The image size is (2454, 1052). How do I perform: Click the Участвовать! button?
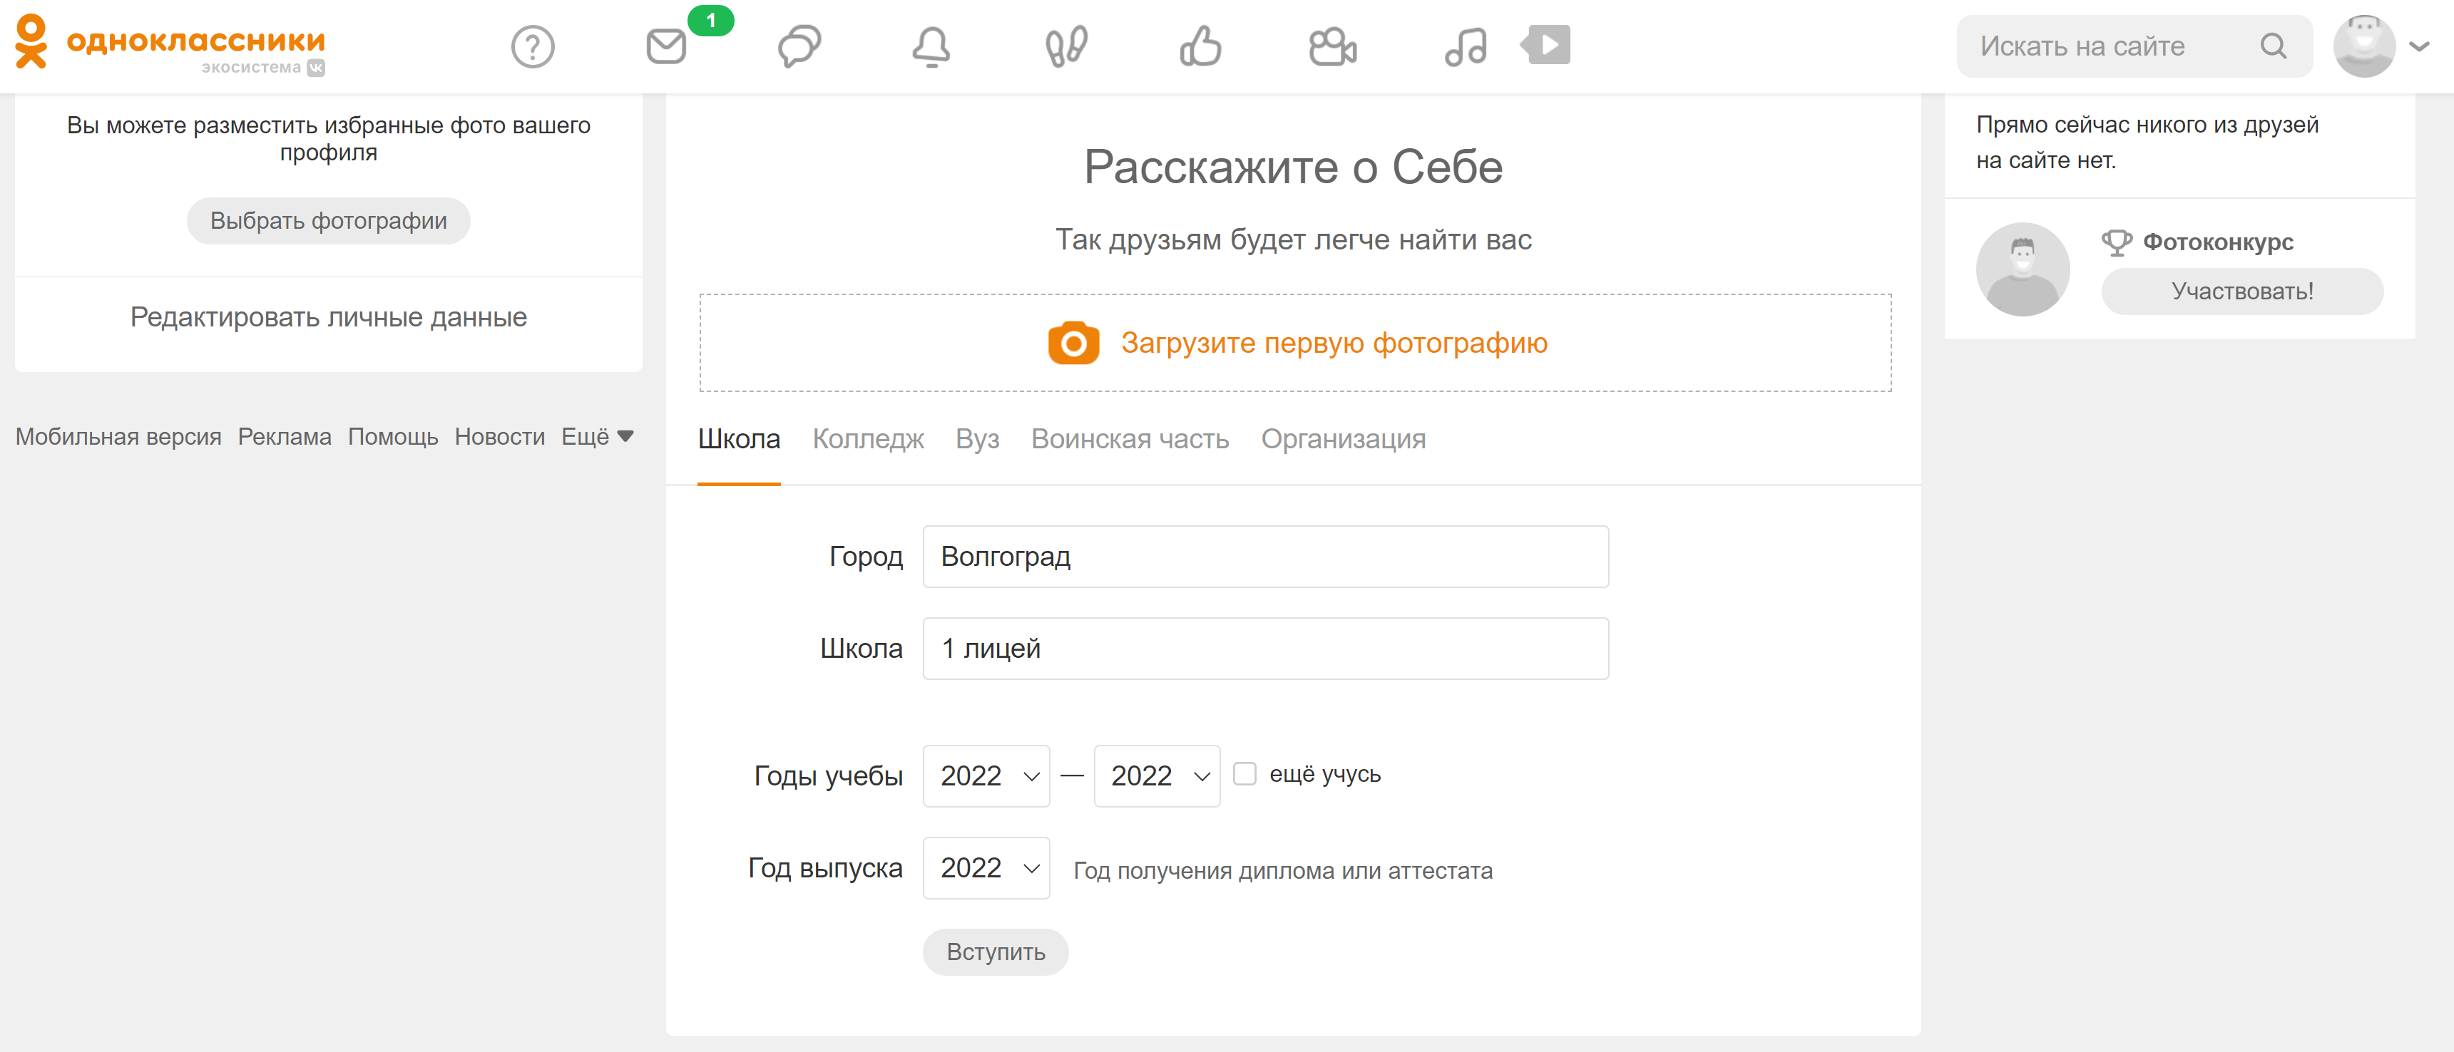(x=2242, y=292)
